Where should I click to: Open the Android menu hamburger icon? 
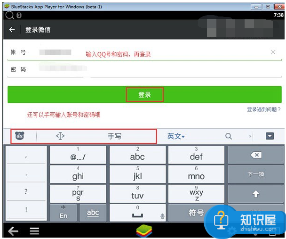(34, 231)
